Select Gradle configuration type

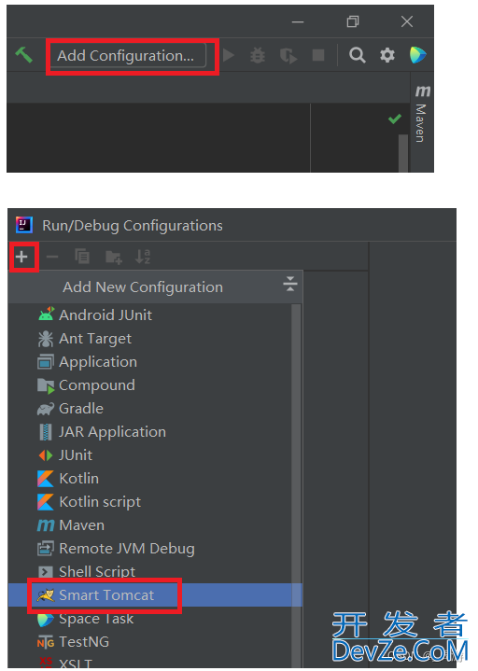tap(155, 409)
